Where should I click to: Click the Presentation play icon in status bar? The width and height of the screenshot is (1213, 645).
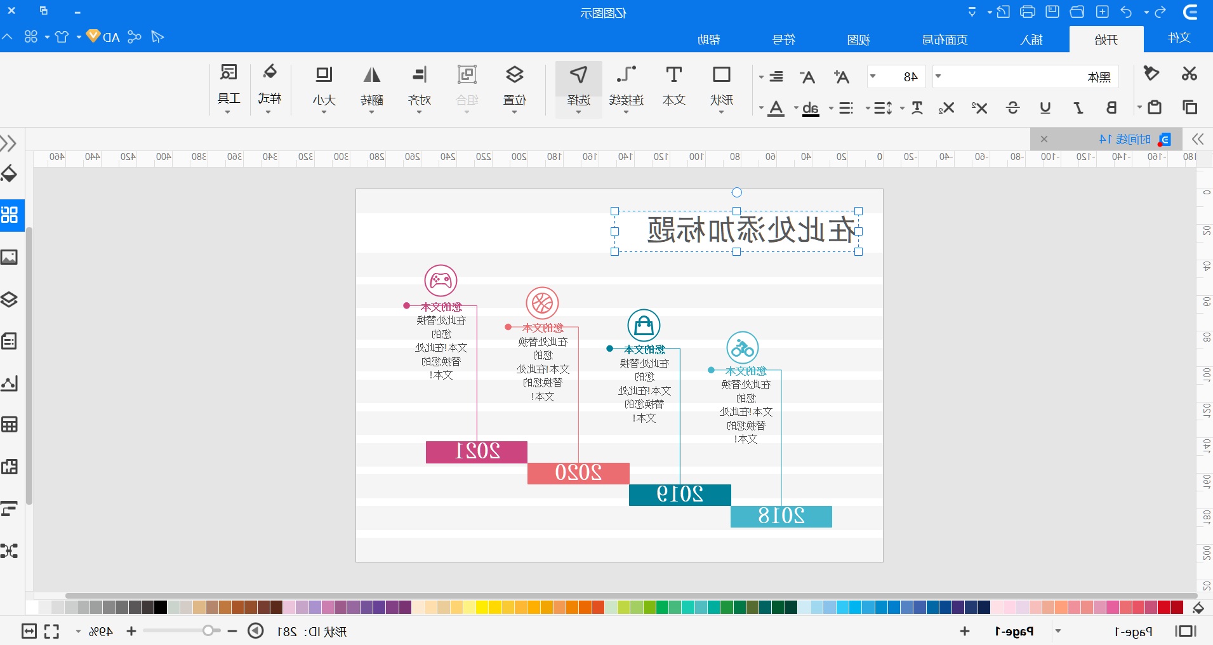point(255,631)
